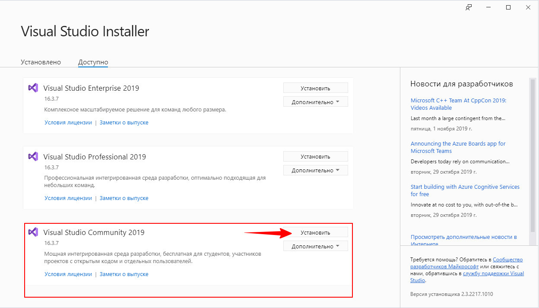Open the feedback icon in the title bar
The image size is (539, 308).
(x=469, y=7)
